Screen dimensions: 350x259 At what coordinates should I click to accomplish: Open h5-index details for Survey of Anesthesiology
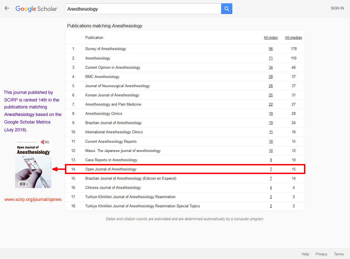[x=271, y=49]
